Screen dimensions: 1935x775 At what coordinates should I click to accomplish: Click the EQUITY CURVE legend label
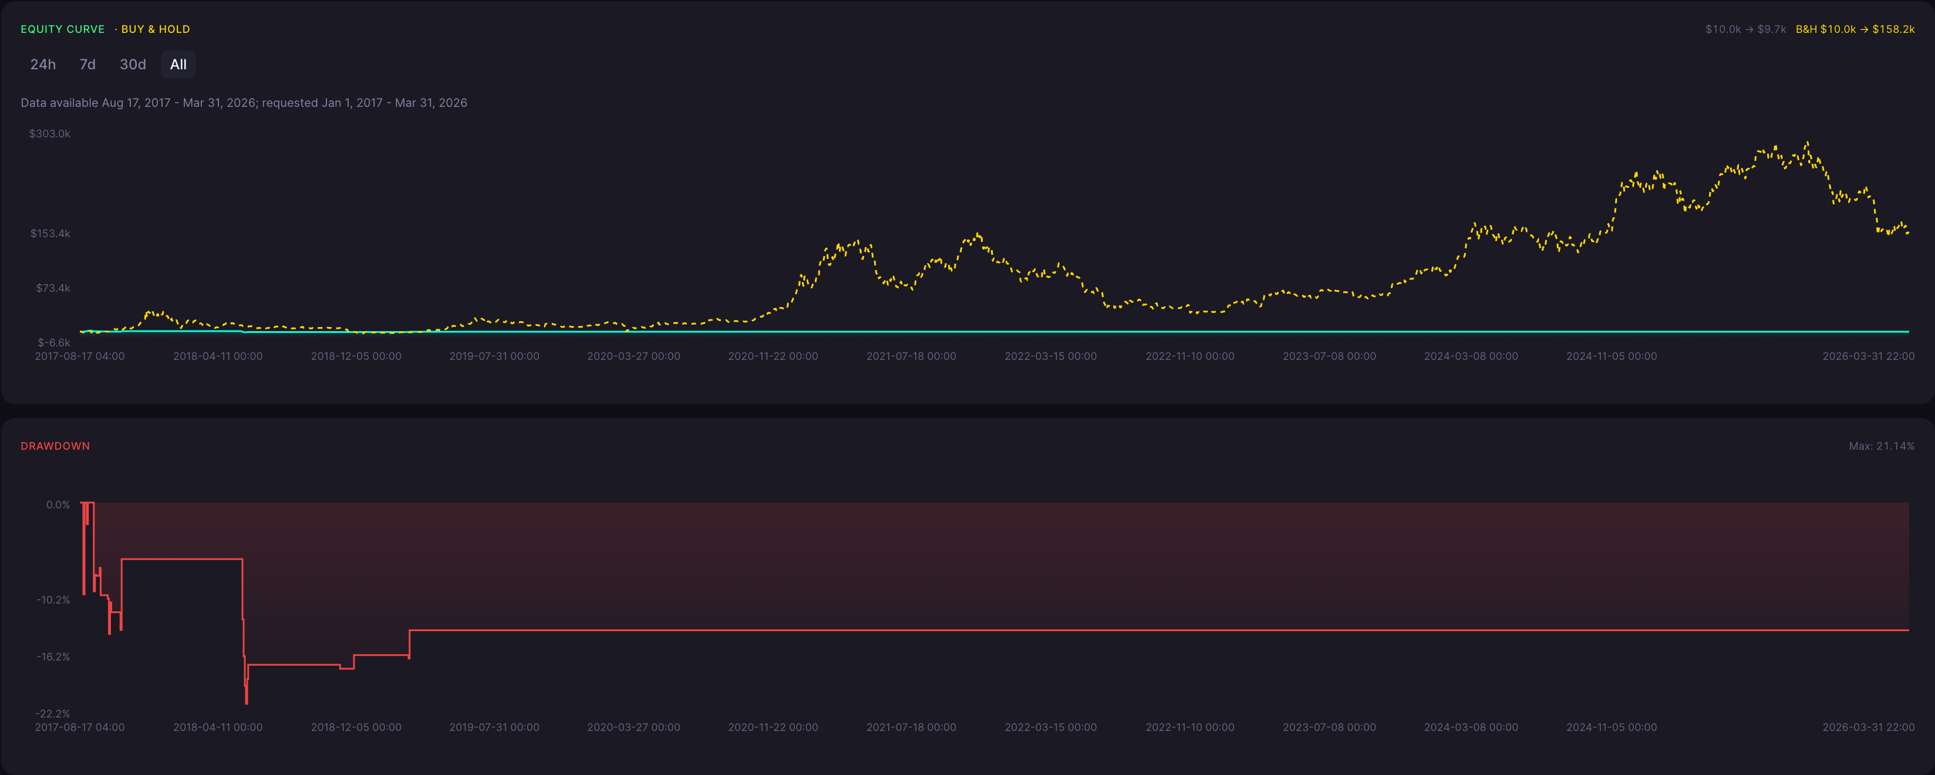(x=62, y=29)
